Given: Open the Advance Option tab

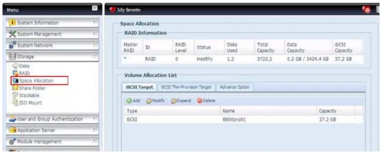Looking at the screenshot, I should (x=235, y=87).
